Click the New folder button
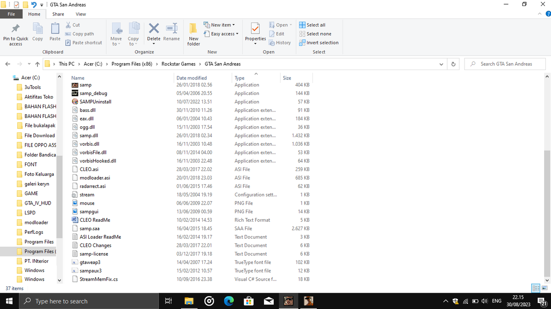 (x=194, y=34)
